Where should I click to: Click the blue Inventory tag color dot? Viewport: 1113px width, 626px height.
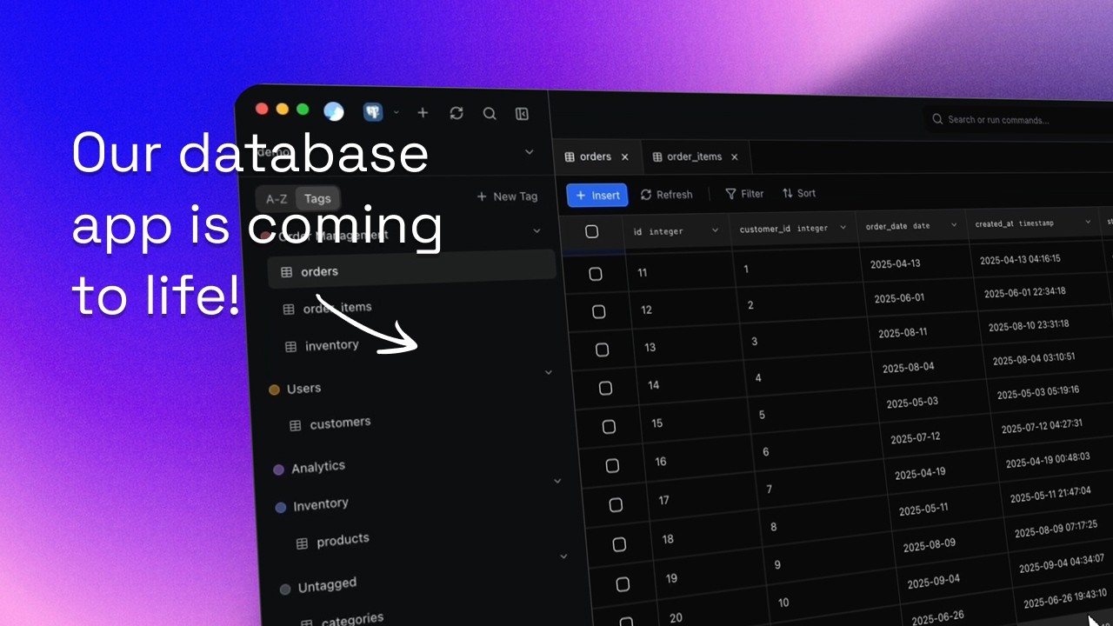(281, 508)
